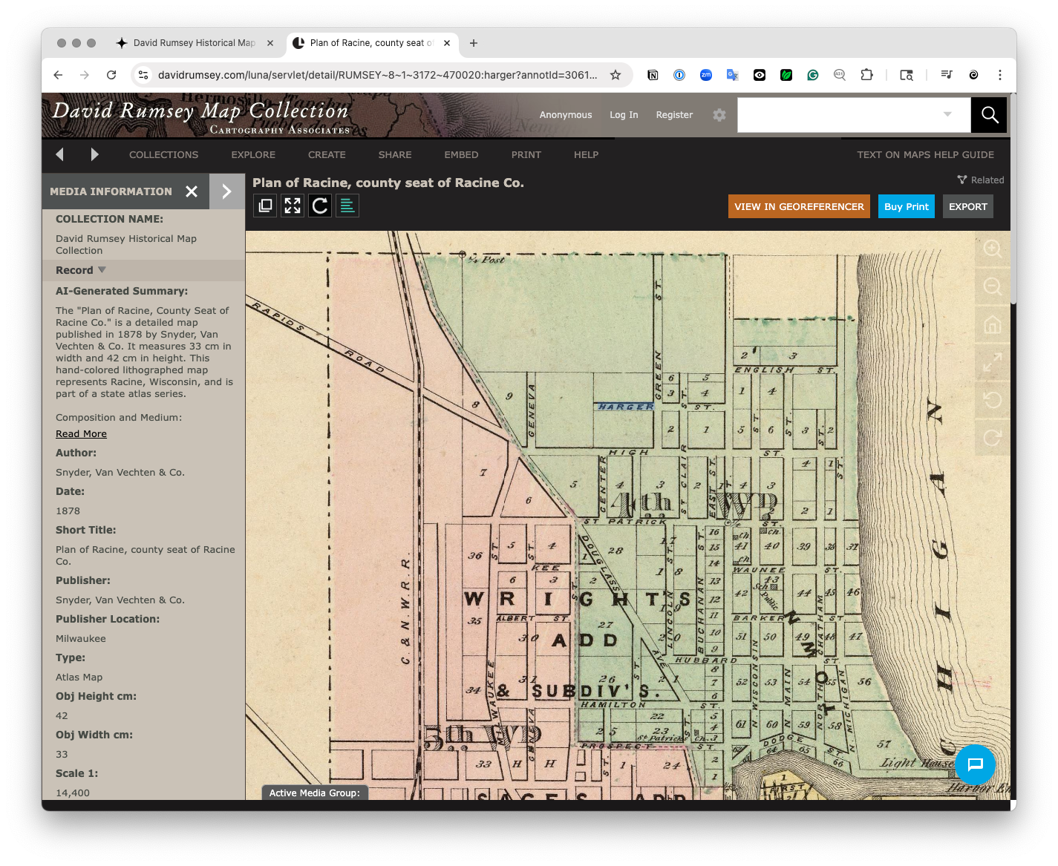Image resolution: width=1058 pixels, height=866 pixels.
Task: Open the PRINT menu
Action: pyautogui.click(x=526, y=154)
